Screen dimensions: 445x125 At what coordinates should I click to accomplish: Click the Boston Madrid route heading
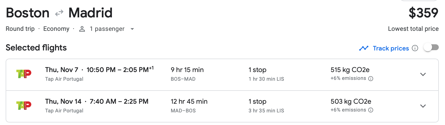pos(59,13)
